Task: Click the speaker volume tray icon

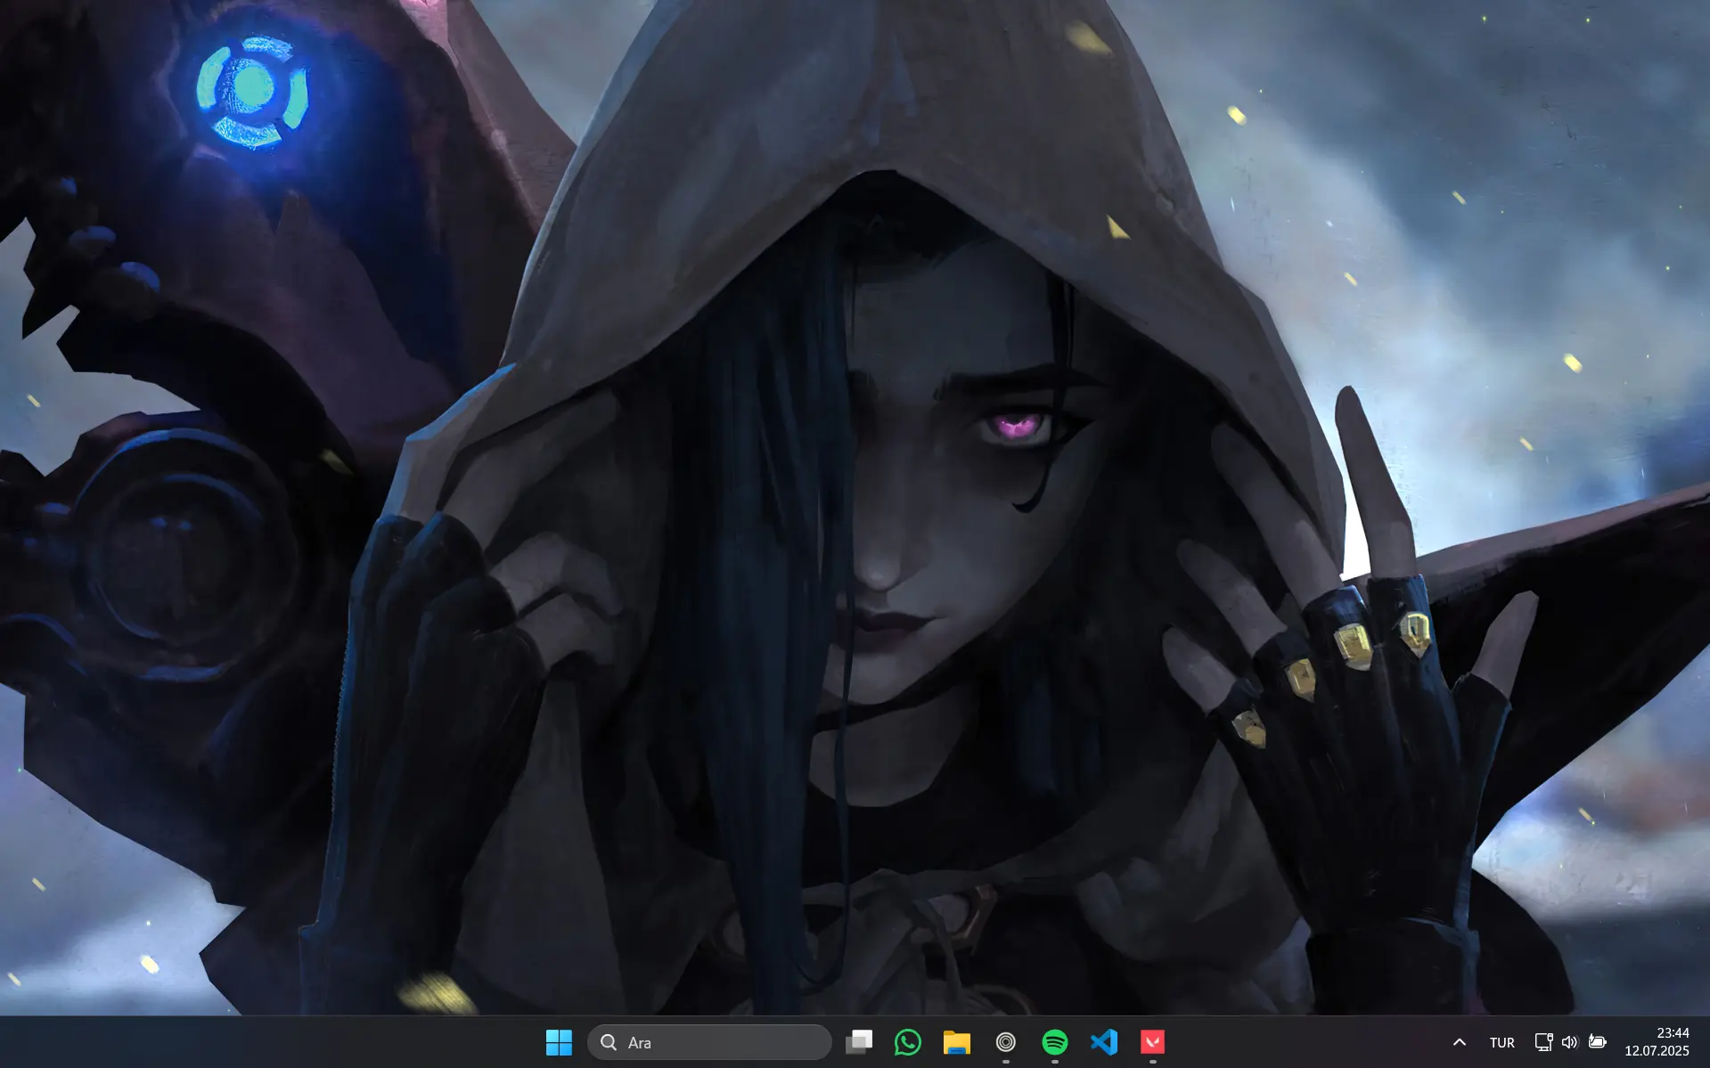Action: [x=1570, y=1042]
